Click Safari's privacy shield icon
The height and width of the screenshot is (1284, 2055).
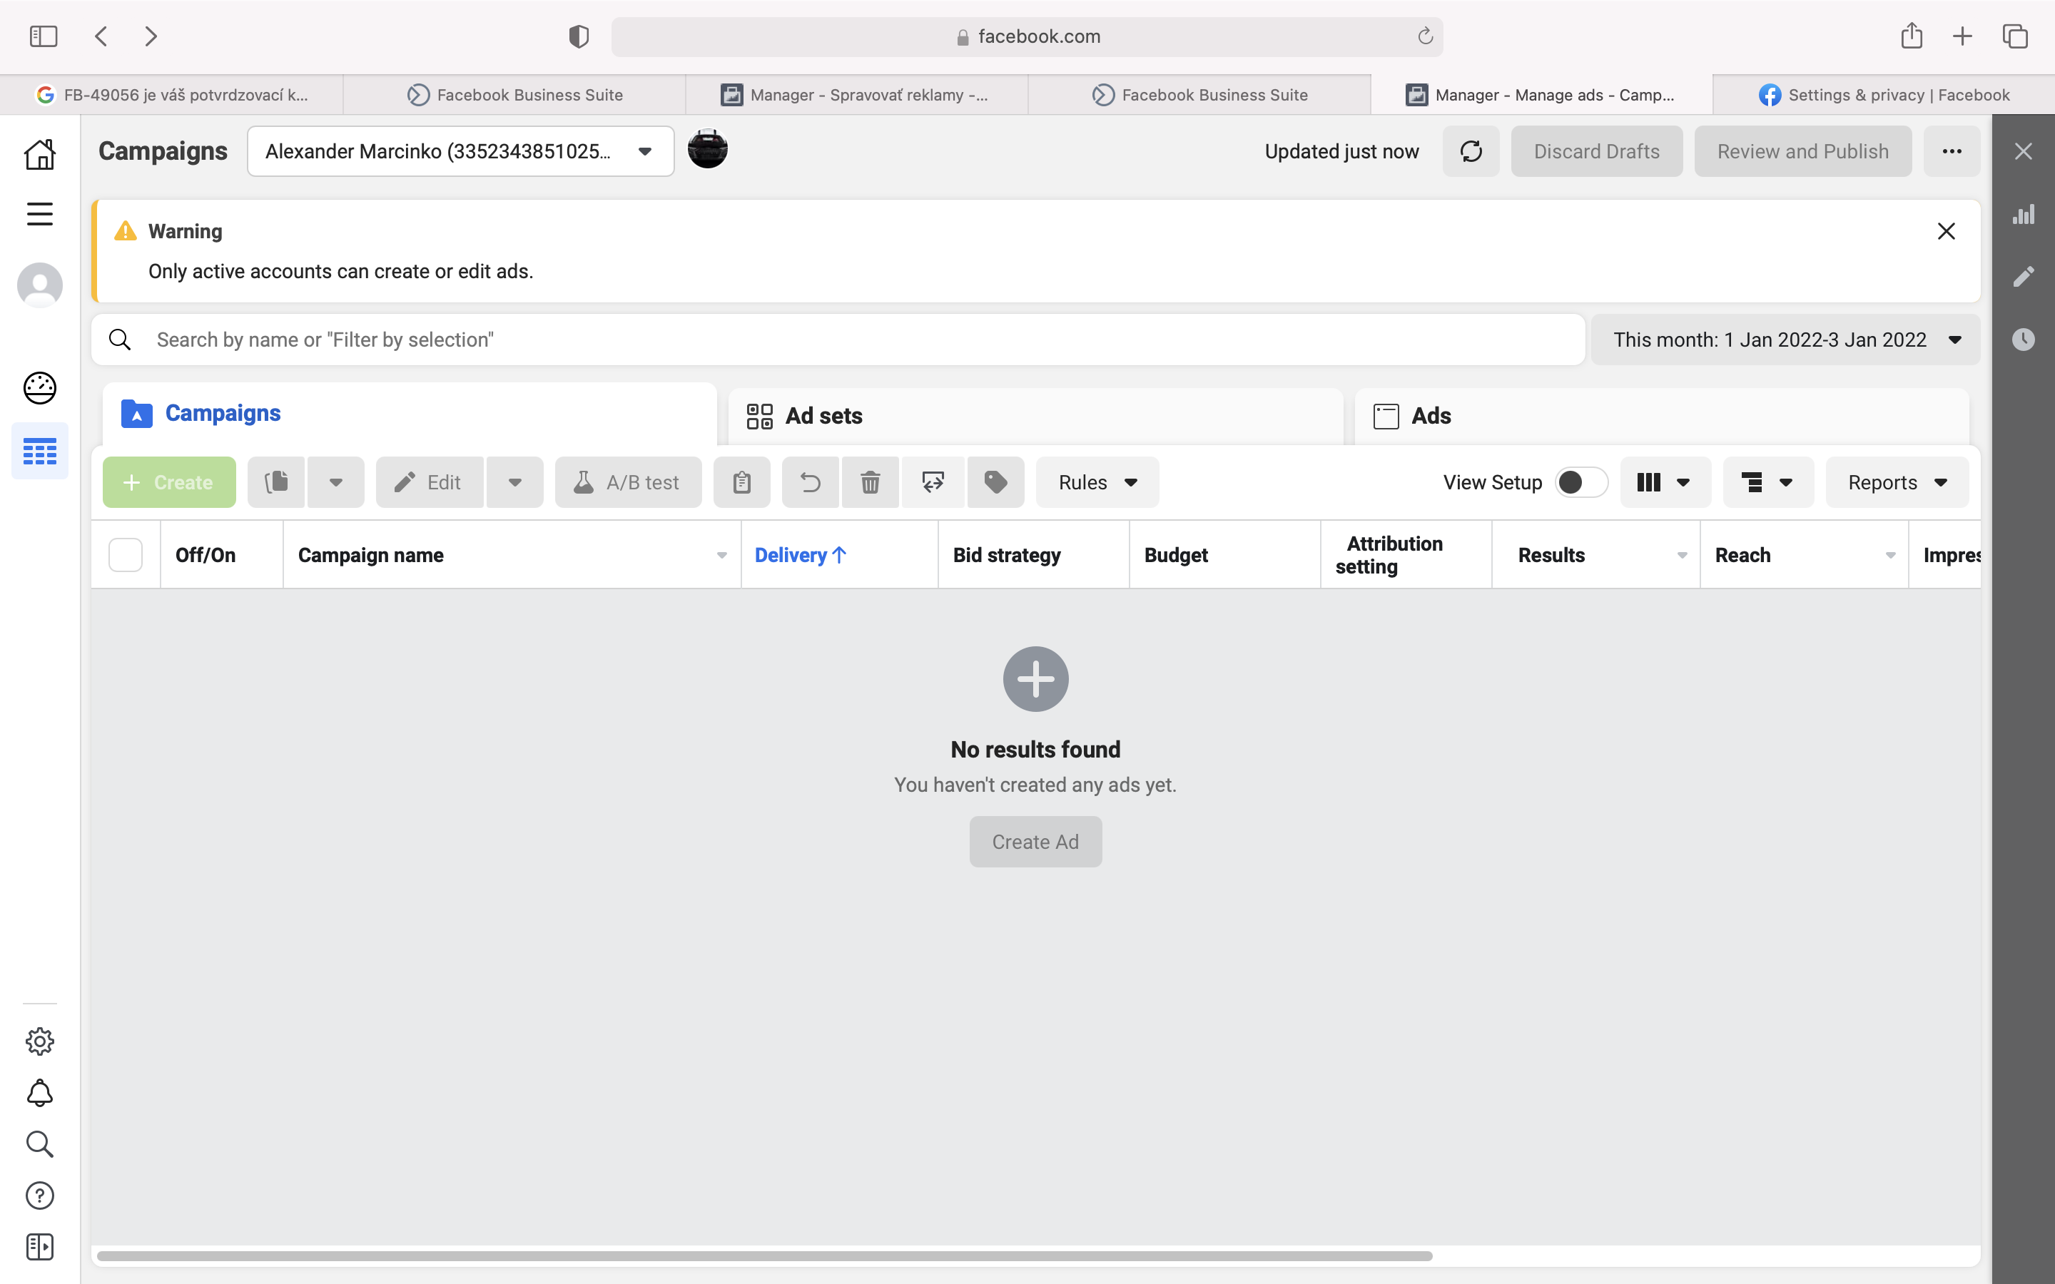[x=578, y=36]
